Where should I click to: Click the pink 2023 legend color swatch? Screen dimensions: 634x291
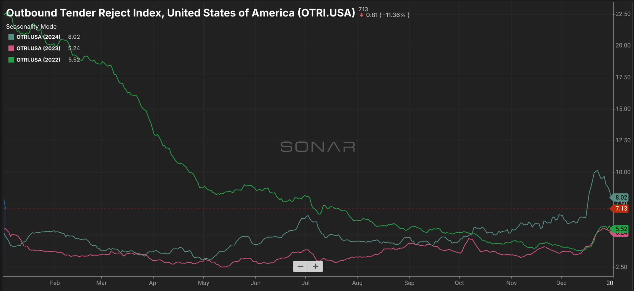point(11,48)
